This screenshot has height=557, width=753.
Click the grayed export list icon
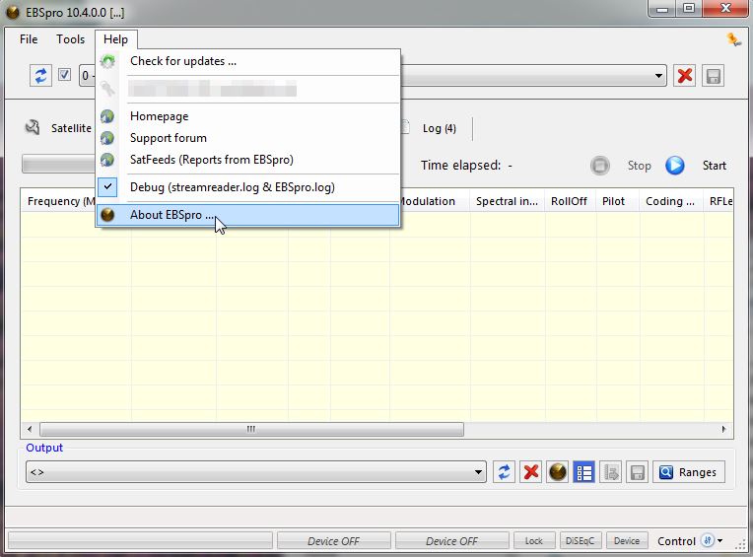coord(611,472)
